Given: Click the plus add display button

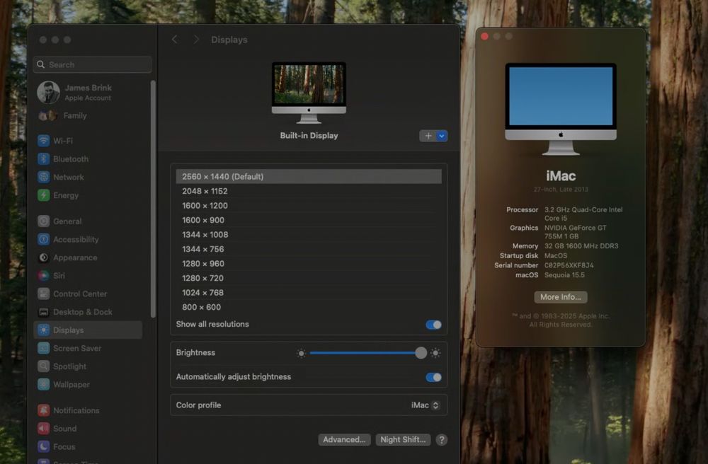Looking at the screenshot, I should click(x=428, y=136).
